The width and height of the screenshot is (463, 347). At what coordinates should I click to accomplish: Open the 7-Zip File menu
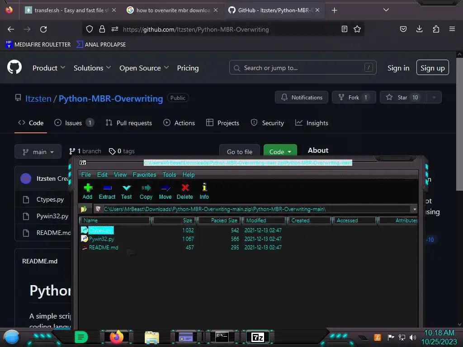point(86,174)
